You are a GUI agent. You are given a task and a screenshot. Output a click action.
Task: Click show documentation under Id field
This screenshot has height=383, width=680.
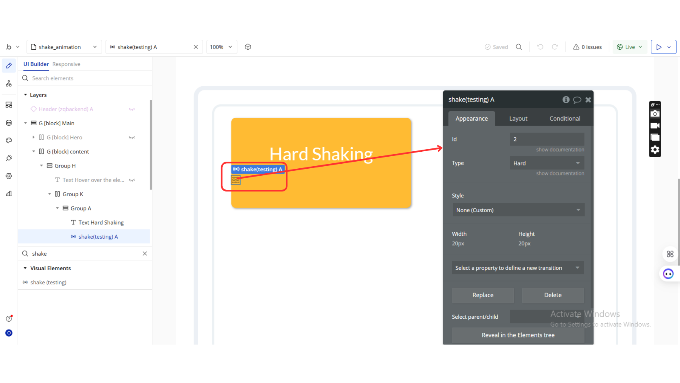tap(560, 150)
